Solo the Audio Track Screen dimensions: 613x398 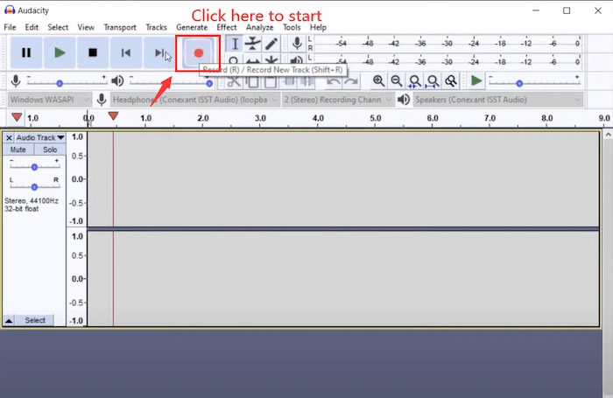(50, 150)
